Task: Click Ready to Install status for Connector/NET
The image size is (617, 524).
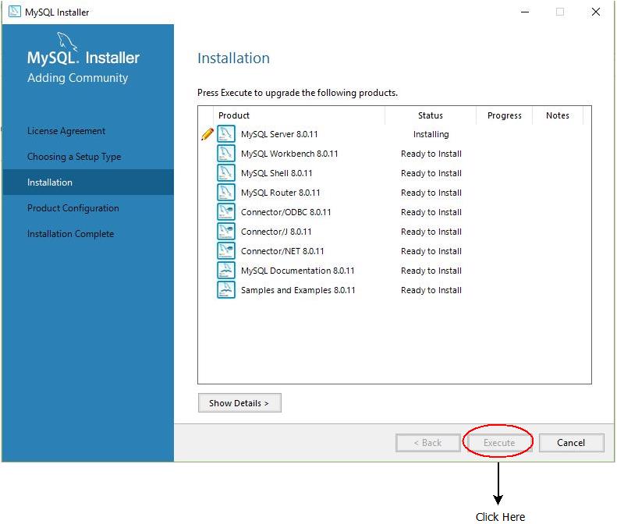Action: pyautogui.click(x=431, y=251)
